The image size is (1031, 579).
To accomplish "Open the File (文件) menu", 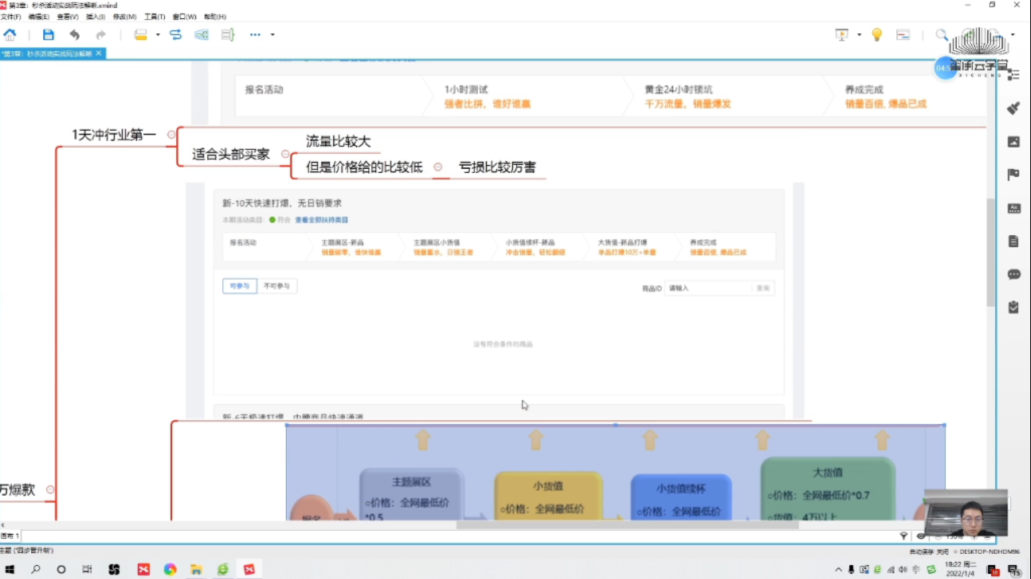I will 11,16.
